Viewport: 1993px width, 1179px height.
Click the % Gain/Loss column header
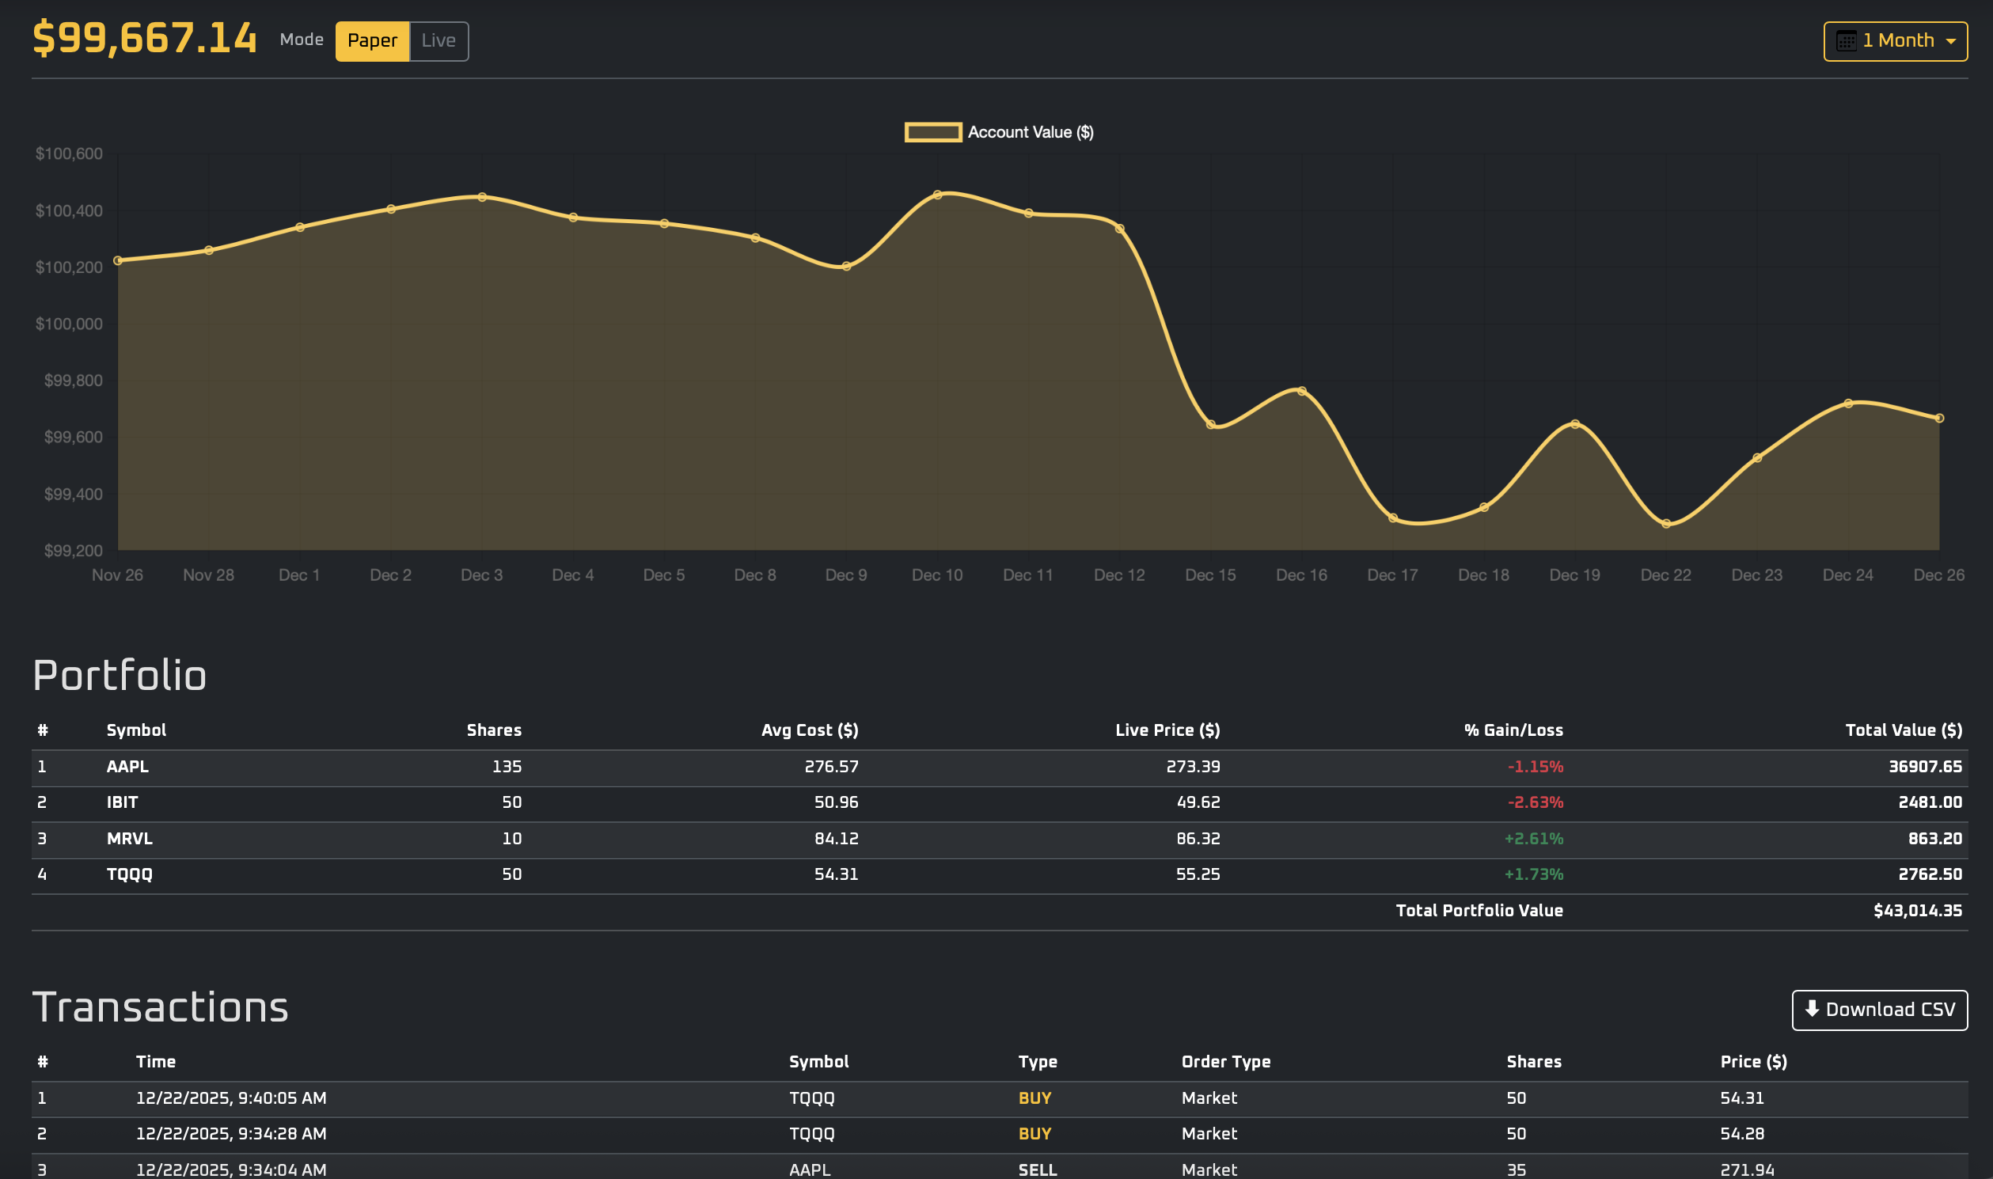(1513, 730)
